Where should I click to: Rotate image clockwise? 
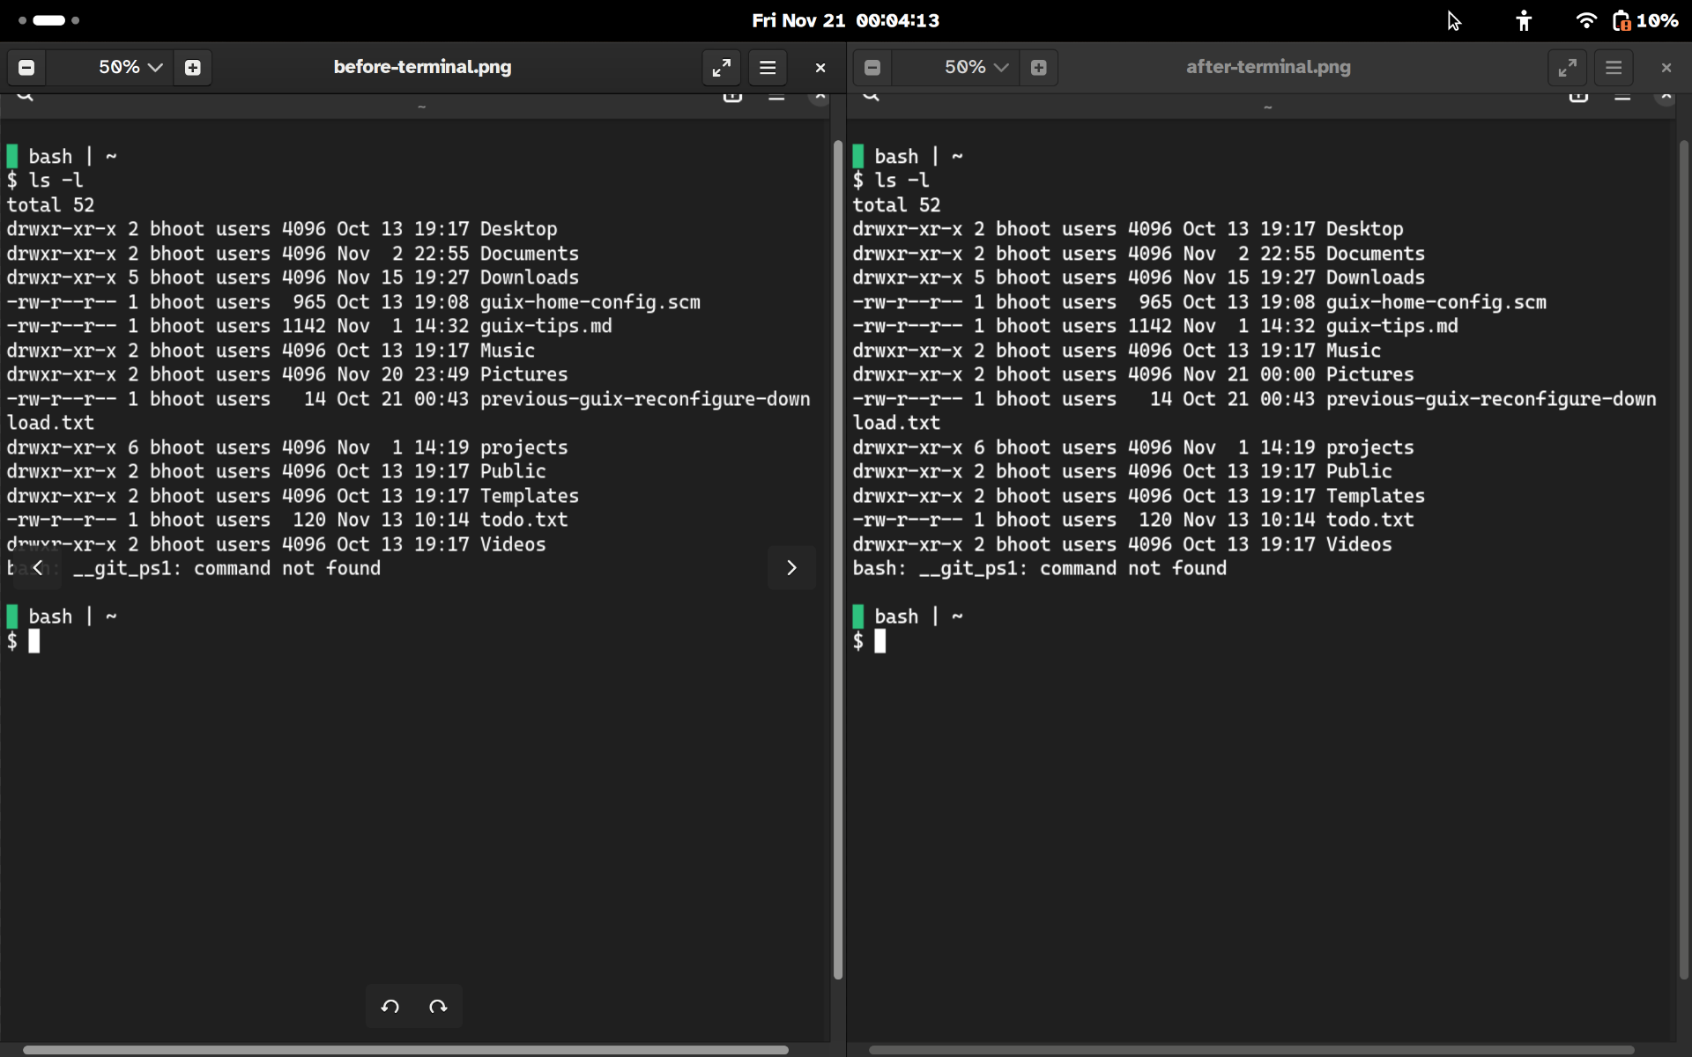[x=438, y=1006]
